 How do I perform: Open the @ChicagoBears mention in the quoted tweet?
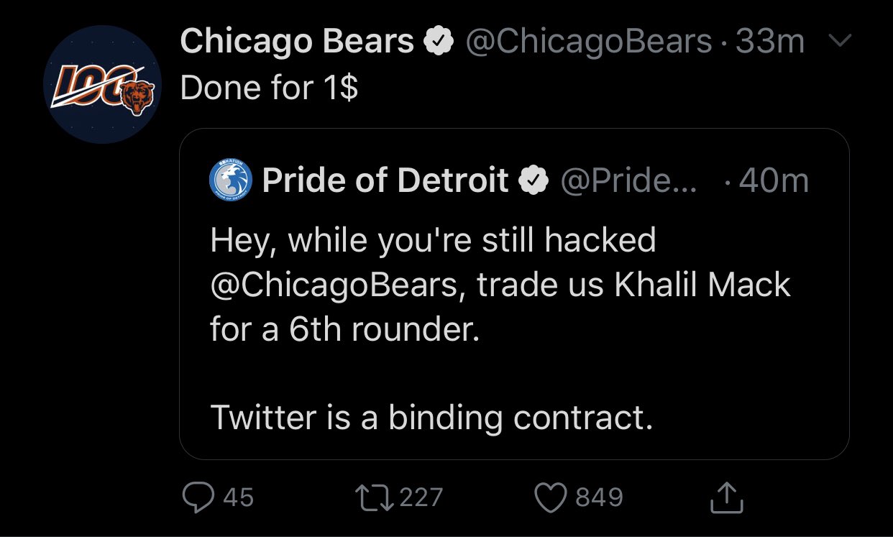(x=334, y=285)
